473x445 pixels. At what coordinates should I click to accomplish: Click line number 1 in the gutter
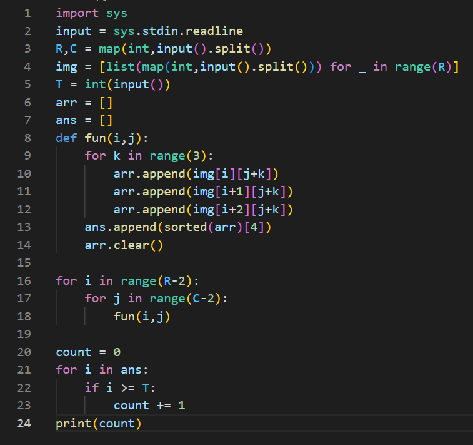(x=27, y=13)
